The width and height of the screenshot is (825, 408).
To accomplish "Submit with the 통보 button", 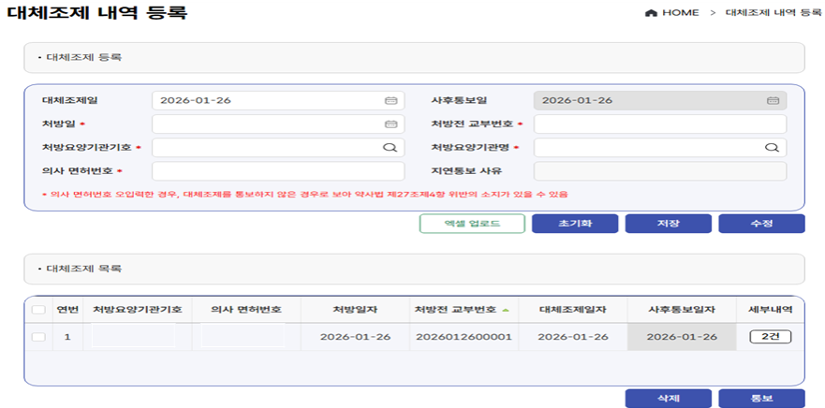I will pyautogui.click(x=761, y=399).
